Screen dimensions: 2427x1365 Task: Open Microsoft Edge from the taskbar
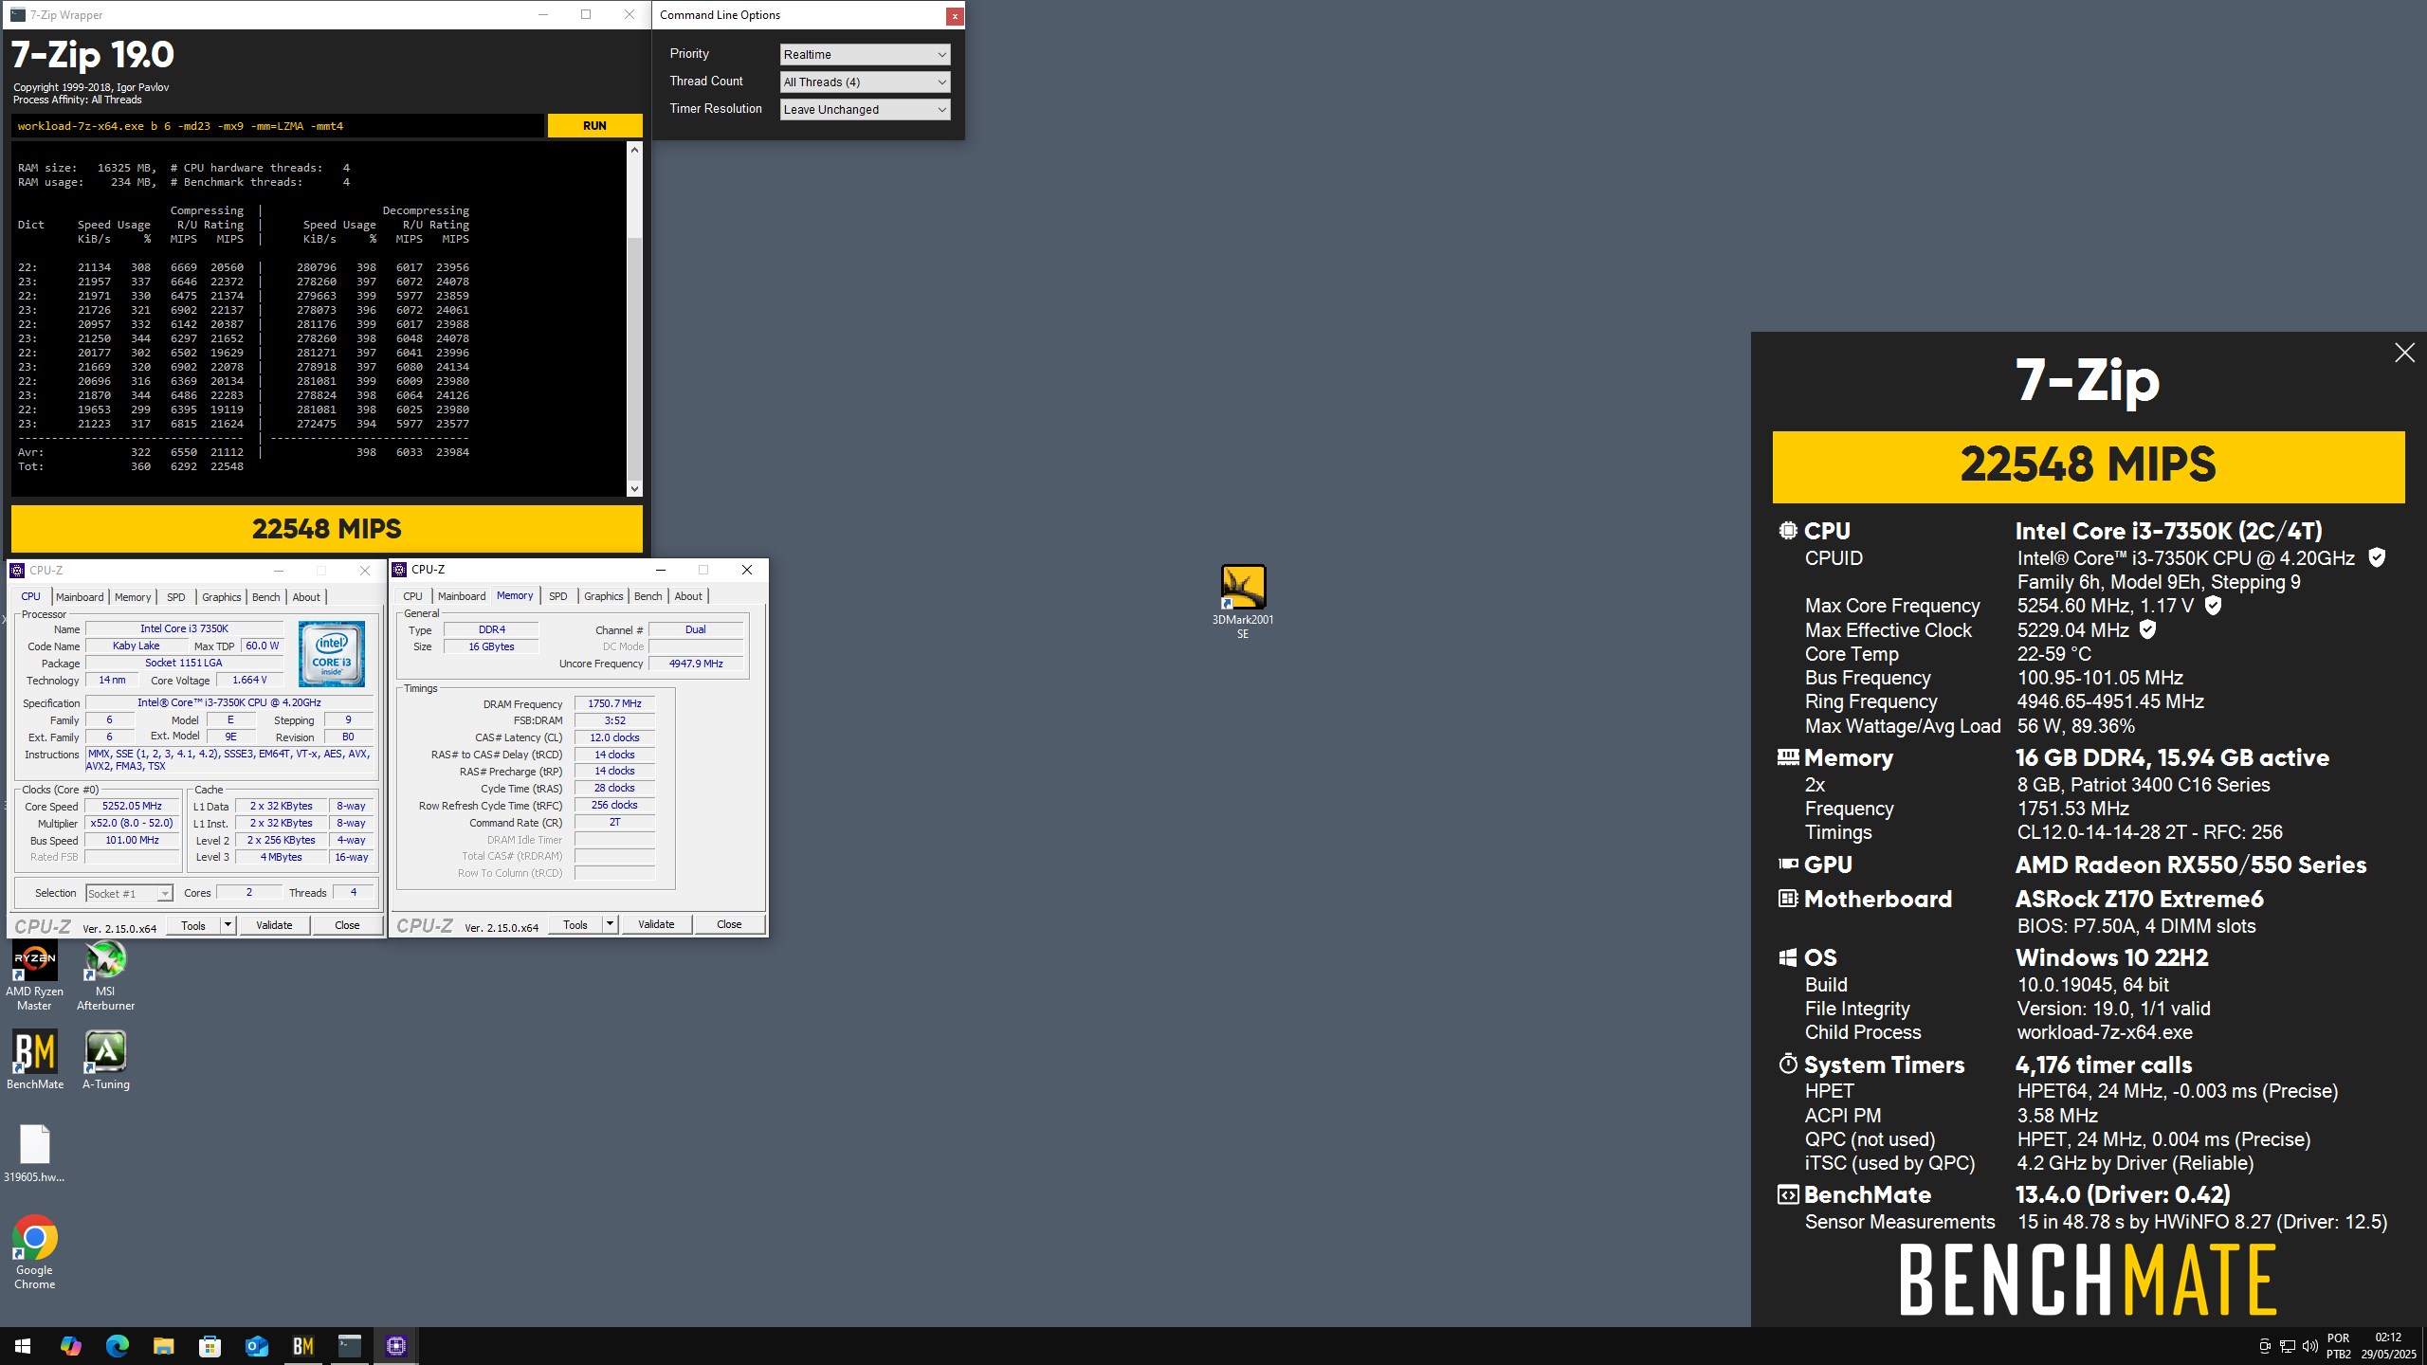tap(117, 1346)
